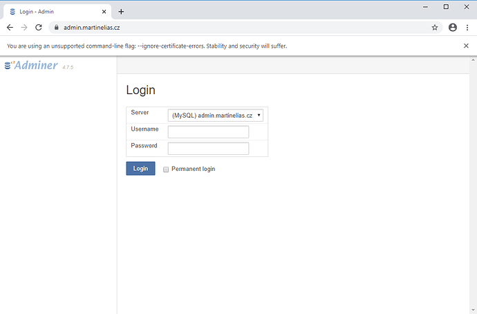Dismiss the unsupported flag warning bar

[466, 46]
